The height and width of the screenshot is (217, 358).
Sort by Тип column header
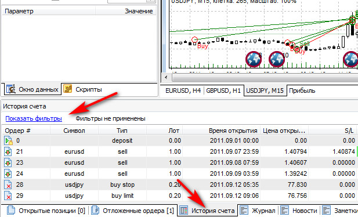(122, 131)
